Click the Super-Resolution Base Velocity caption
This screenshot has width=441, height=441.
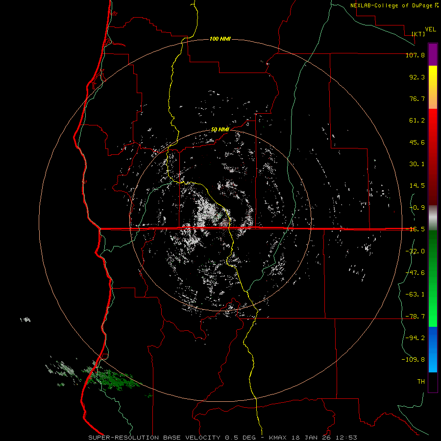(222, 438)
